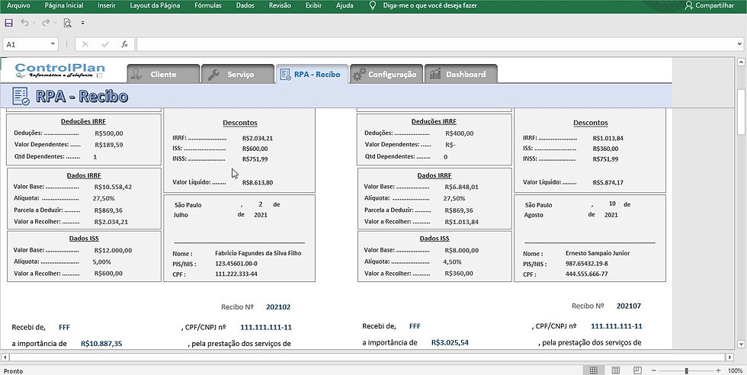Screen dimensions: 747x375
Task: Click Valor Líquido value R$8.613,80
Action: point(258,182)
